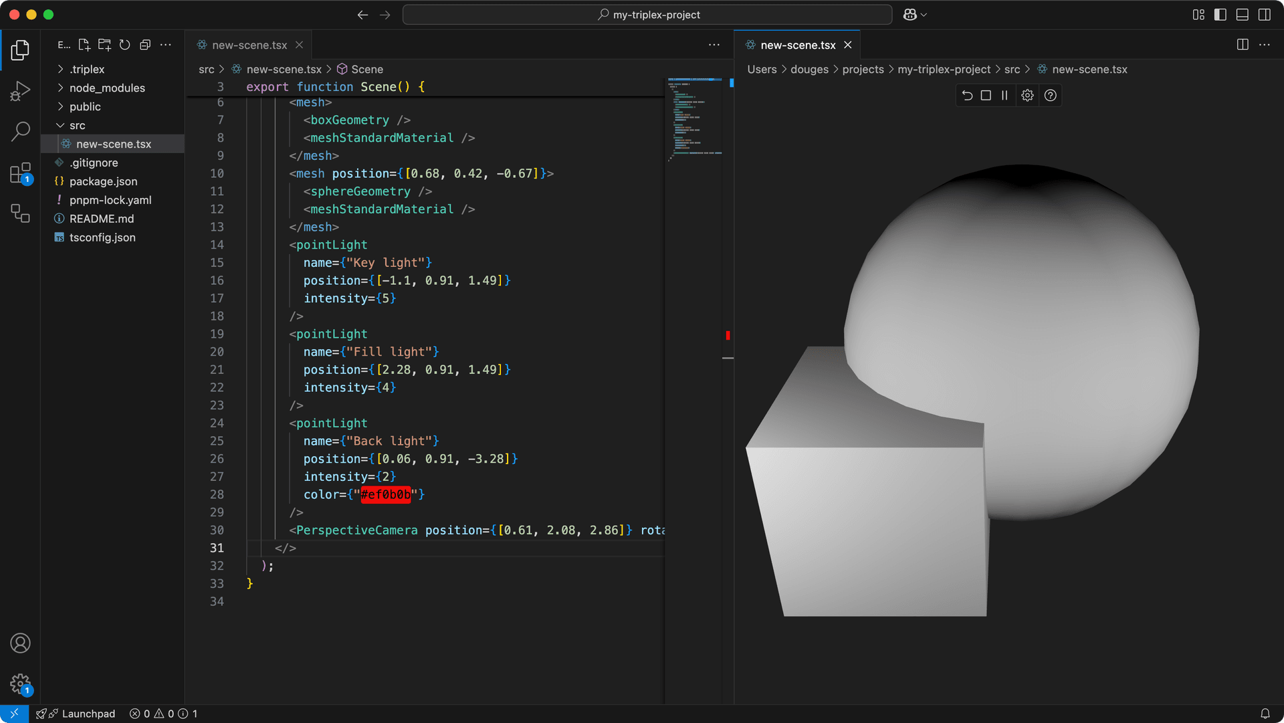The height and width of the screenshot is (723, 1284).
Task: Open the Extensions view
Action: (x=20, y=173)
